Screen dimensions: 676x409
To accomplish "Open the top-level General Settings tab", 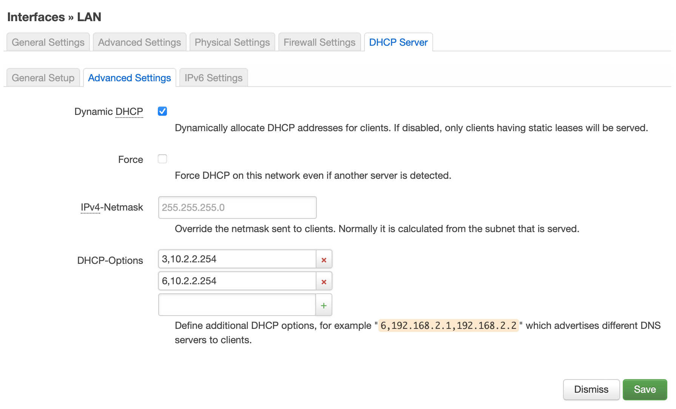I will click(48, 42).
